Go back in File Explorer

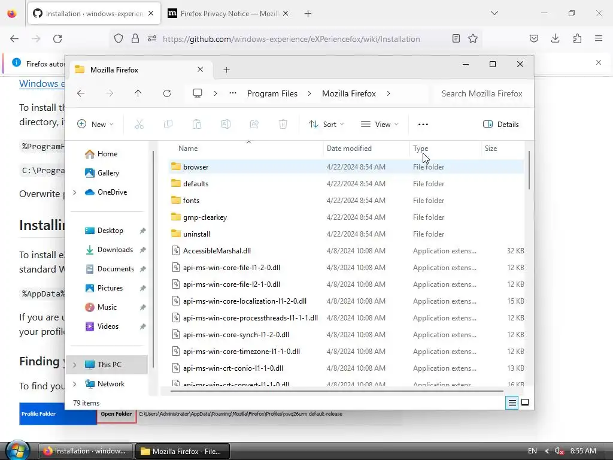point(81,93)
